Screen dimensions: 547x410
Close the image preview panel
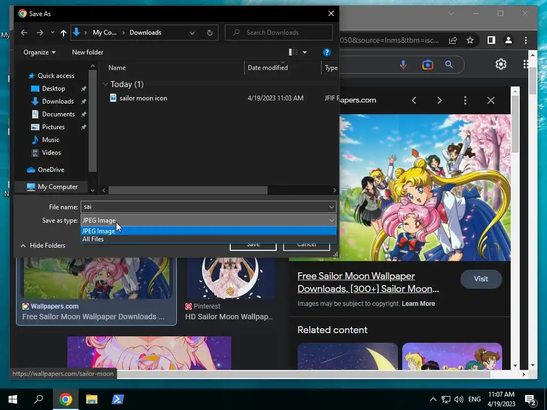coord(491,100)
